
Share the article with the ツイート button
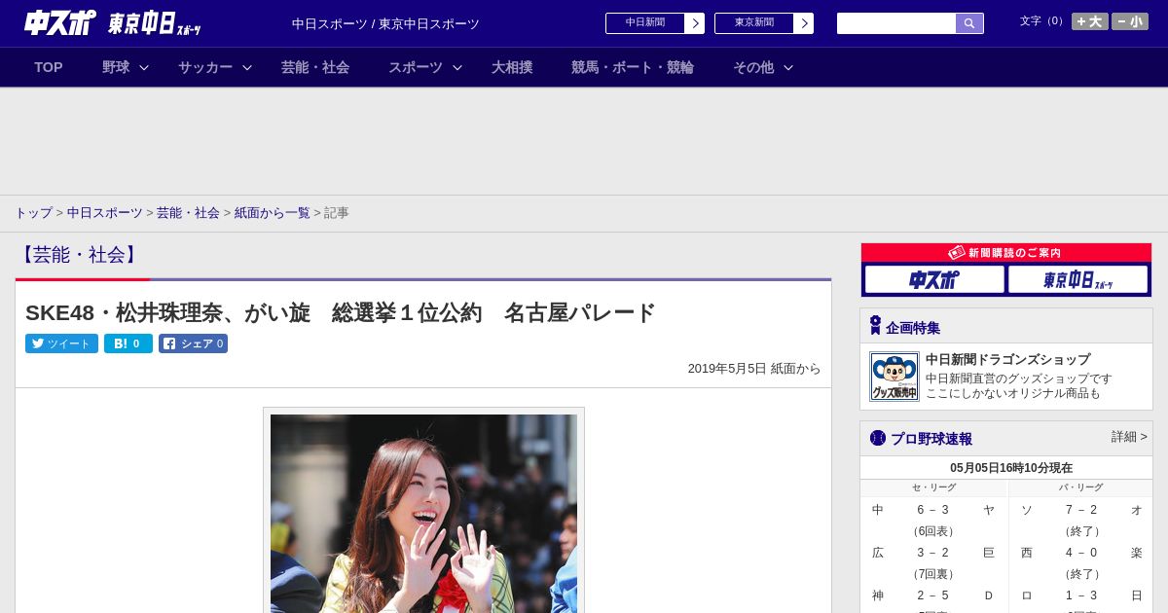(61, 343)
